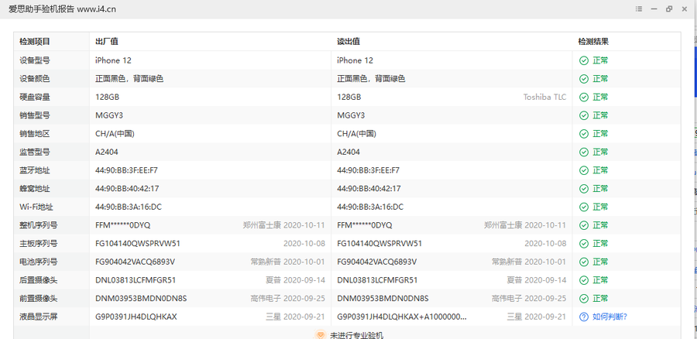
Task: Click factory Bluetooth address 44:90:BB:3F:EE:F7
Action: click(127, 170)
